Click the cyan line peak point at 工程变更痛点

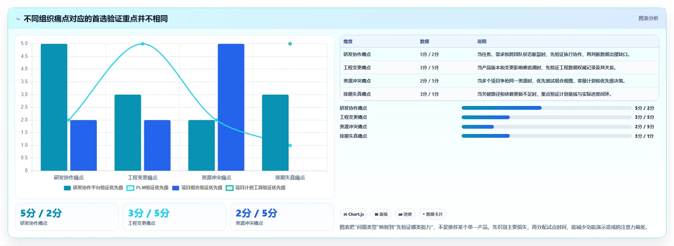143,44
